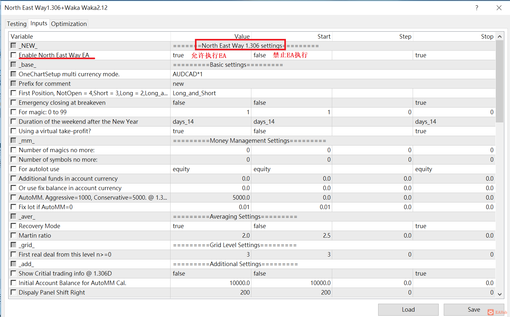
Task: Check the Show Critial trading info box
Action: pyautogui.click(x=14, y=273)
